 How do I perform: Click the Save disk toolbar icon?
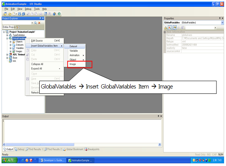tap(19, 14)
